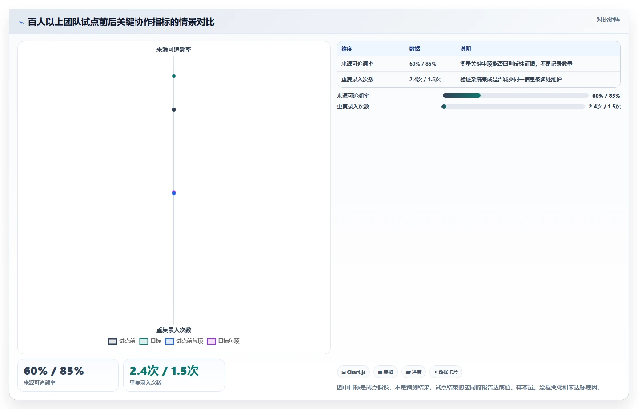Click the green data point on the chart
The width and height of the screenshot is (638, 409).
coord(174,76)
